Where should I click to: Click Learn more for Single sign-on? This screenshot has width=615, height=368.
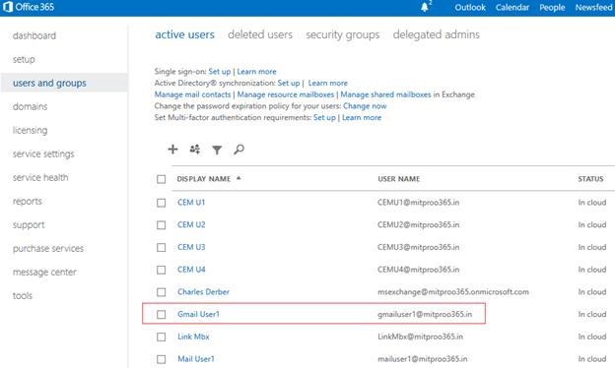tap(256, 72)
